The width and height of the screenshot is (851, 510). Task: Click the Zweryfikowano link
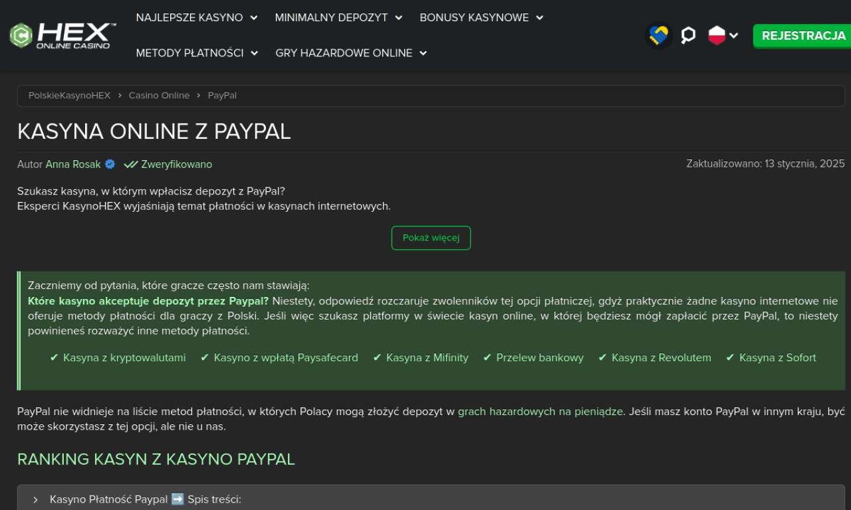177,164
